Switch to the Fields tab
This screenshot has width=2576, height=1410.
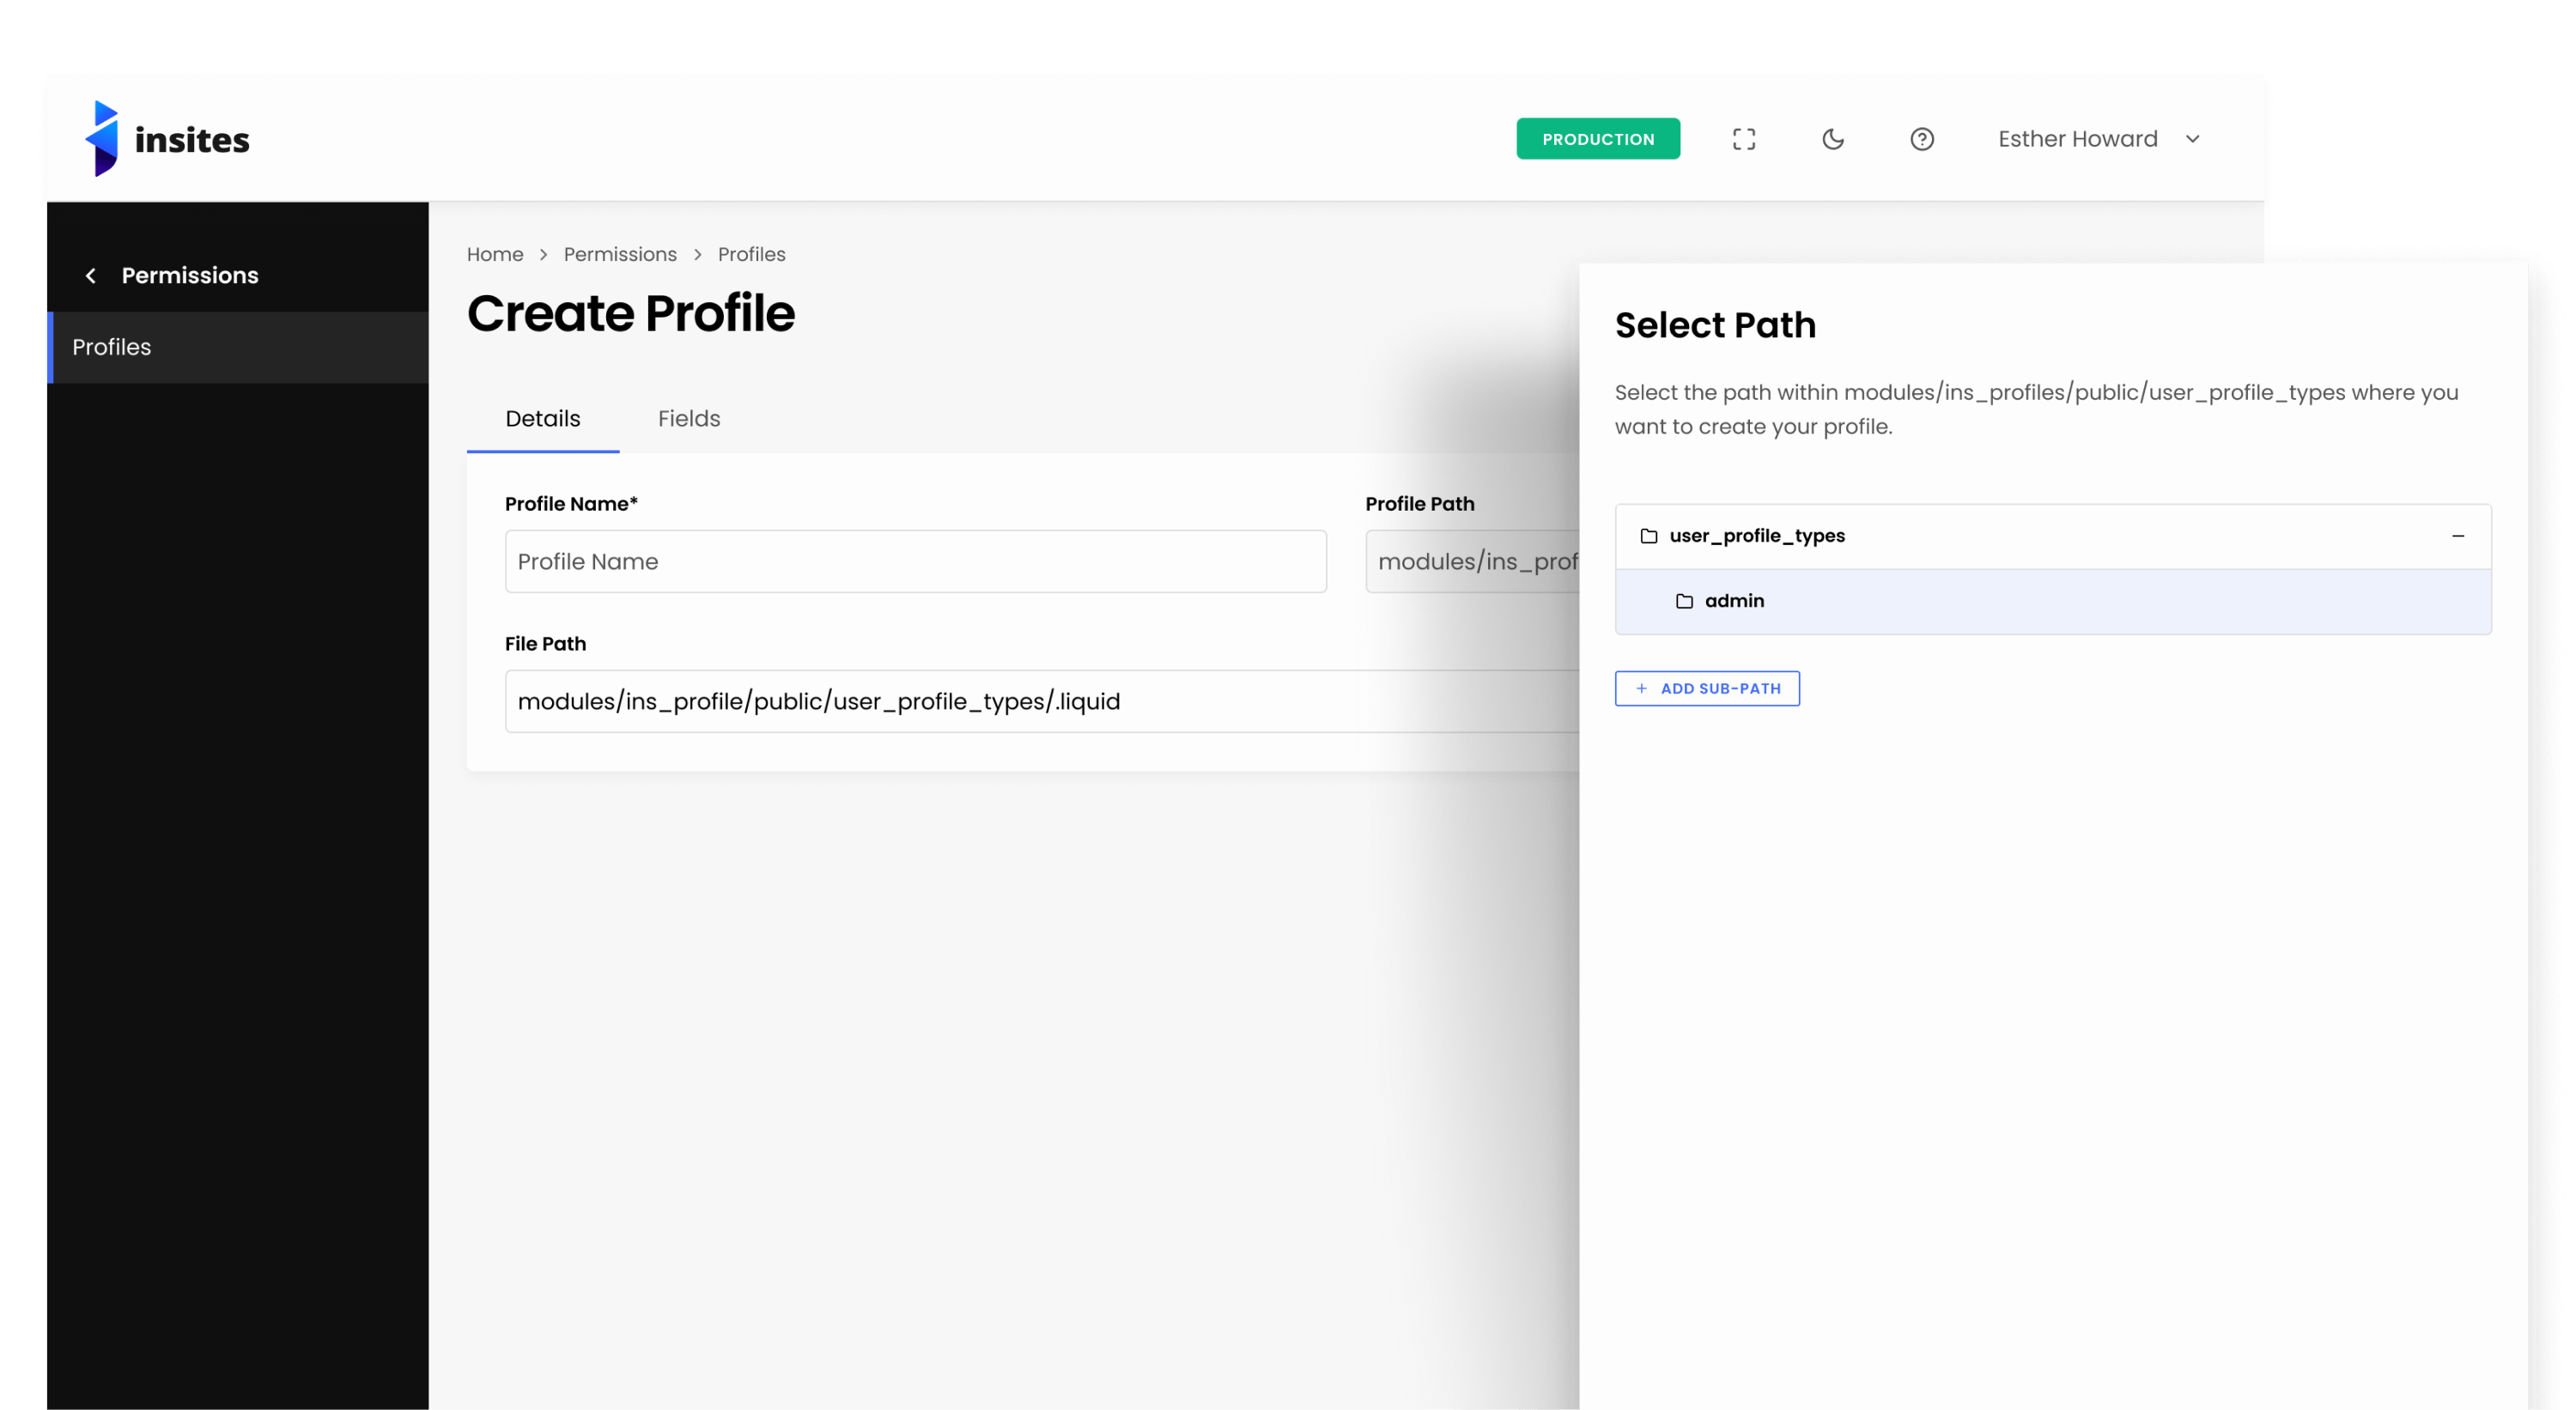688,419
